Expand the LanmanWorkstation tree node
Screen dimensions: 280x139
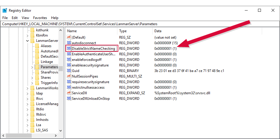(27, 88)
